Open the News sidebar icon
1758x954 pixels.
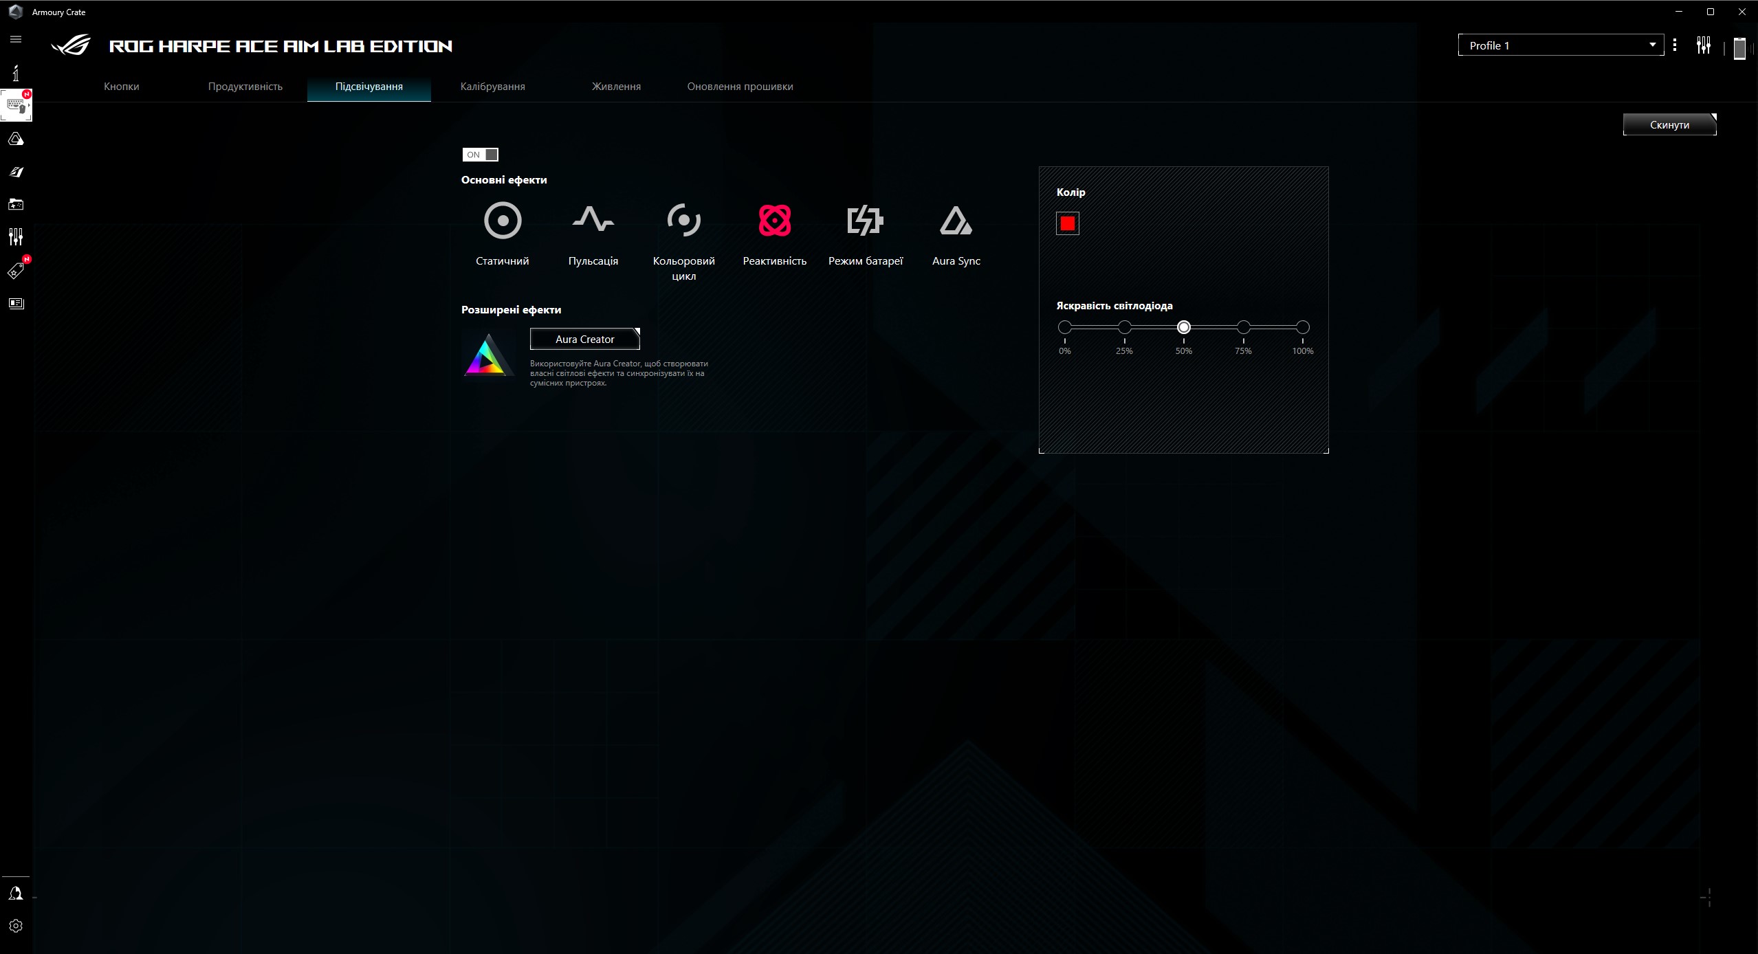click(16, 303)
